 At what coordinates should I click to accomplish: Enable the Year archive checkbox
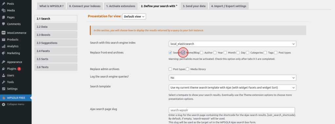pyautogui.click(x=215, y=53)
